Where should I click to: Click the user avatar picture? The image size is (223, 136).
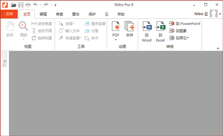pyautogui.click(x=214, y=14)
